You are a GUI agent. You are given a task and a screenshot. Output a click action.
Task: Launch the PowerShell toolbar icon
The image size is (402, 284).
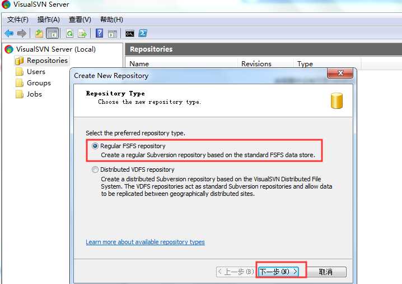[143, 33]
